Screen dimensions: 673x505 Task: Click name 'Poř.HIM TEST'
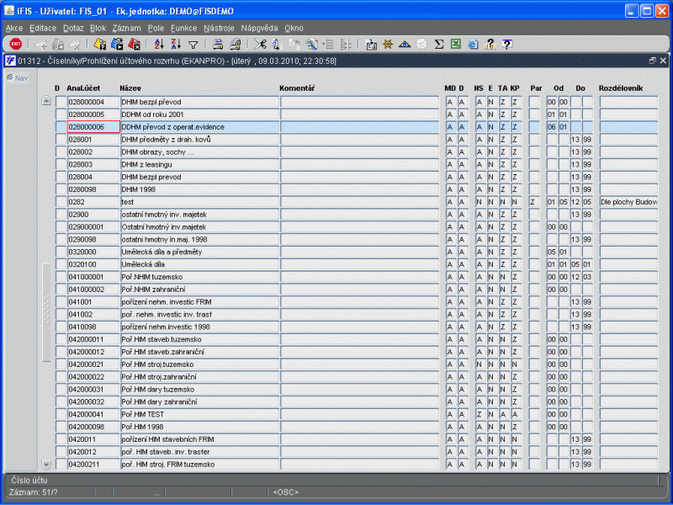tap(199, 414)
